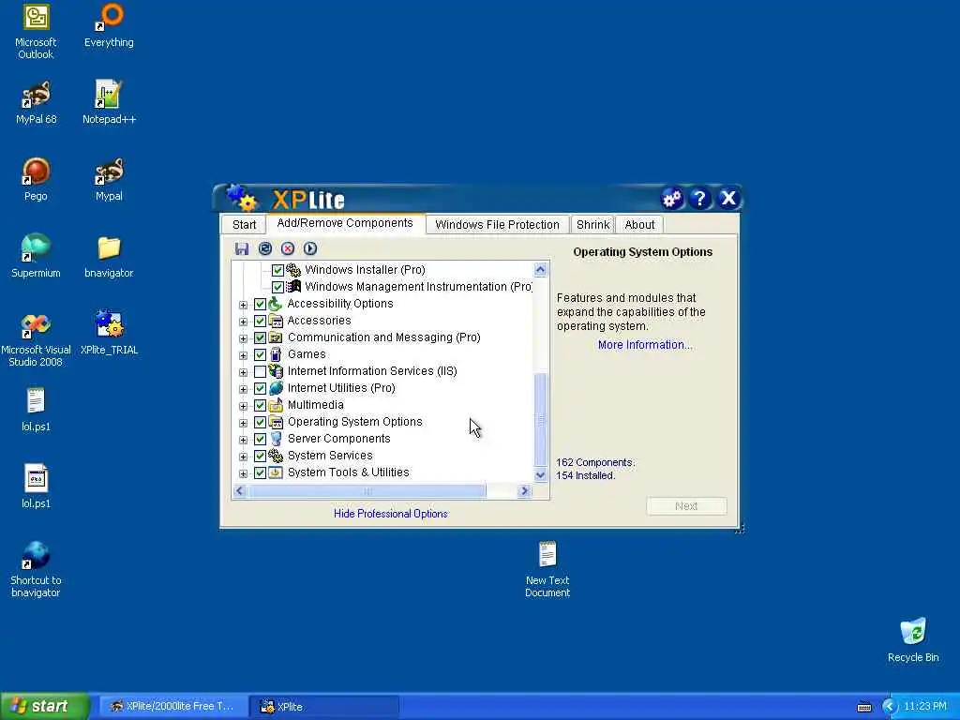The width and height of the screenshot is (960, 720).
Task: Click Hide Professional Options link
Action: [391, 514]
